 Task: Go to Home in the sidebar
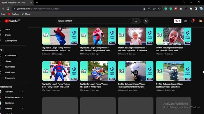tap(7, 29)
